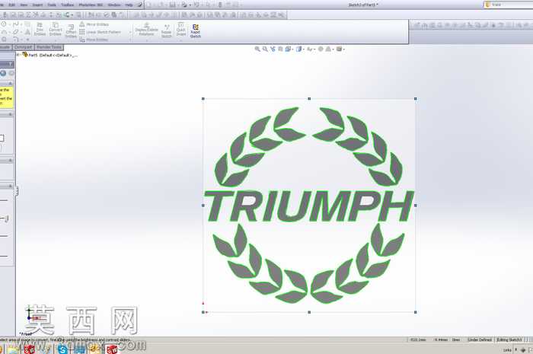
Task: Collapse the yellow message panel section chevron
Action: point(10,84)
